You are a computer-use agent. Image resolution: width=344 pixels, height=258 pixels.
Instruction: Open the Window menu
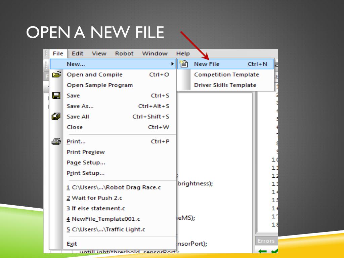click(x=155, y=53)
